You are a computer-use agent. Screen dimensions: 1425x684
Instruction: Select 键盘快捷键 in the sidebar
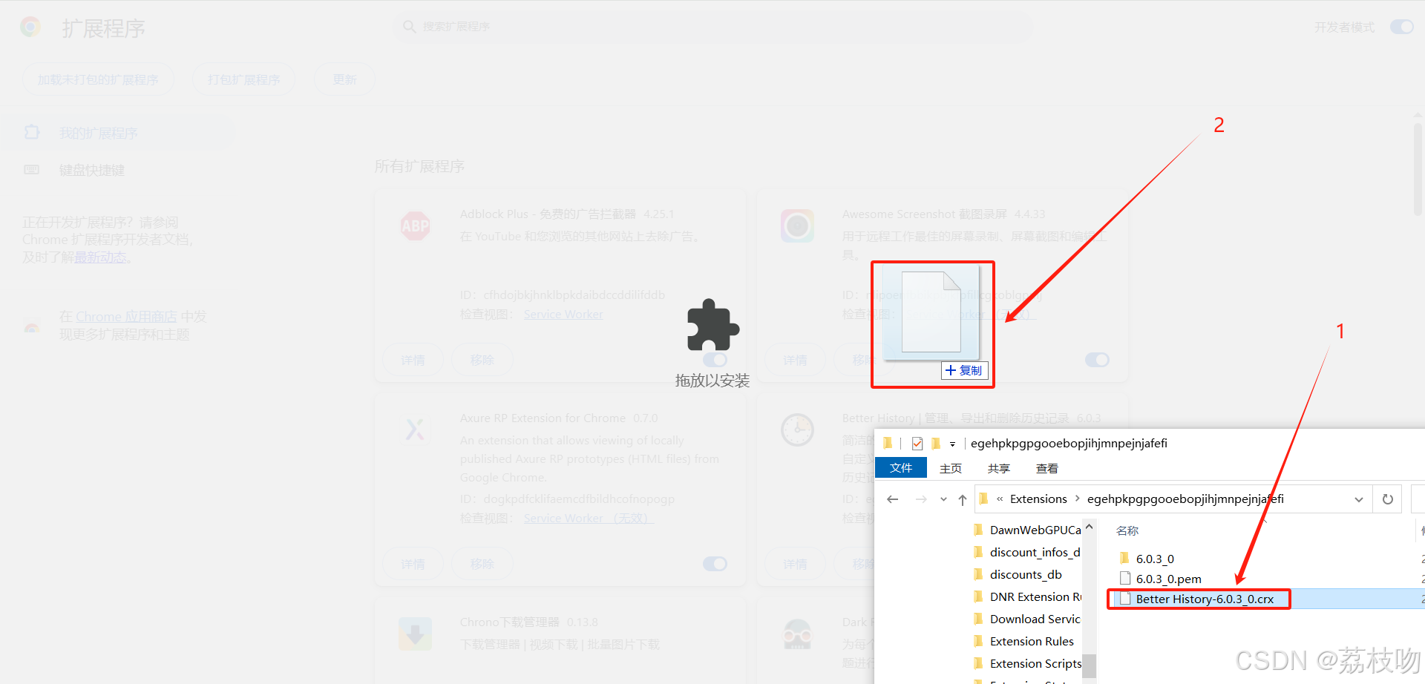click(x=92, y=170)
